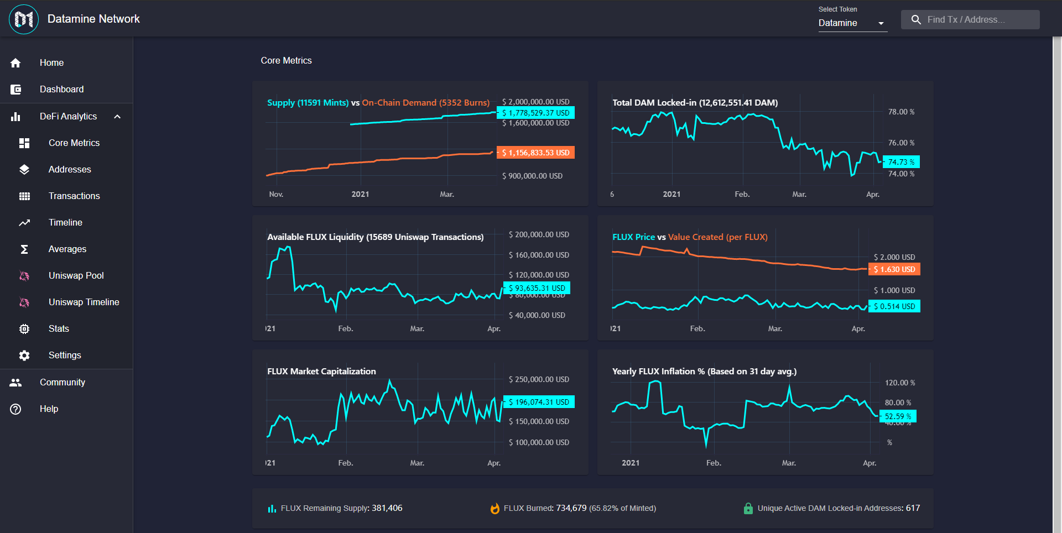Click the Core Metrics section heading

[x=287, y=61]
